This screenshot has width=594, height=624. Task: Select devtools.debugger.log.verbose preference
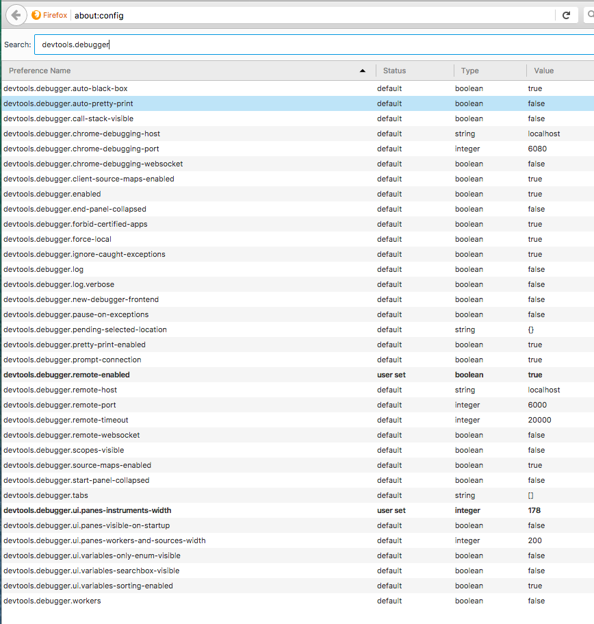[298, 284]
